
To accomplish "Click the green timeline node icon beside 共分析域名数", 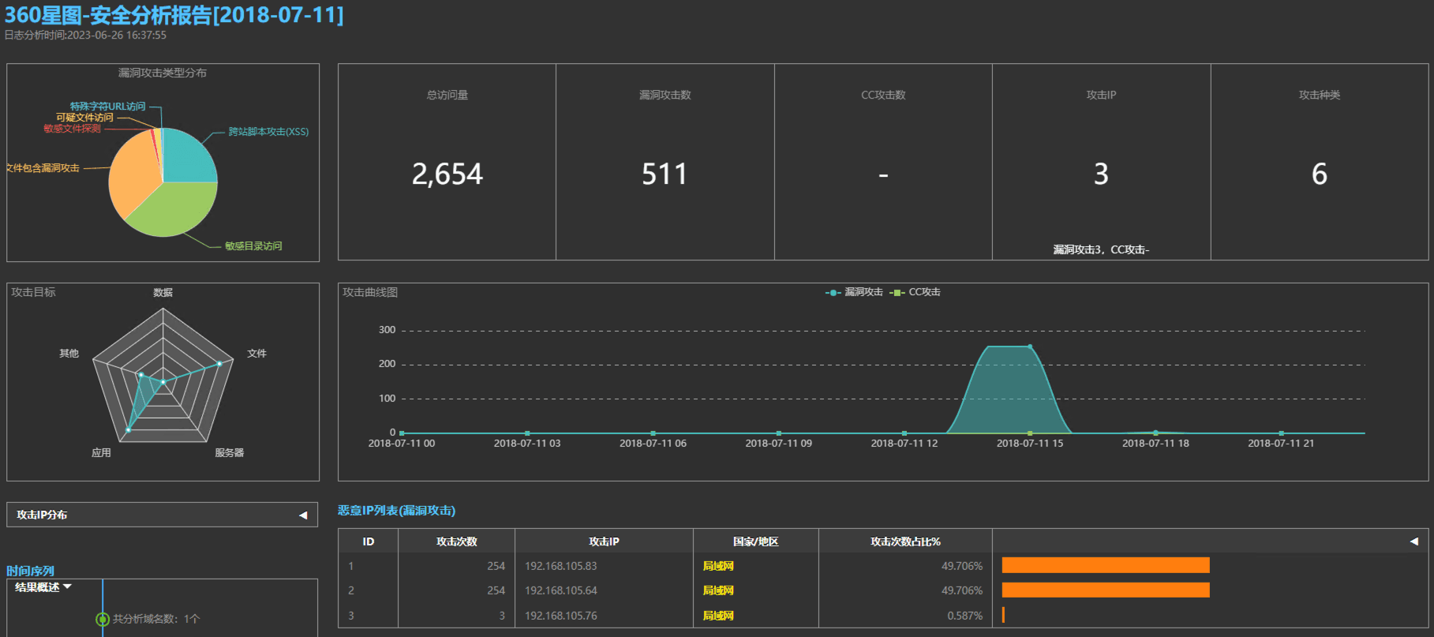I will point(102,620).
